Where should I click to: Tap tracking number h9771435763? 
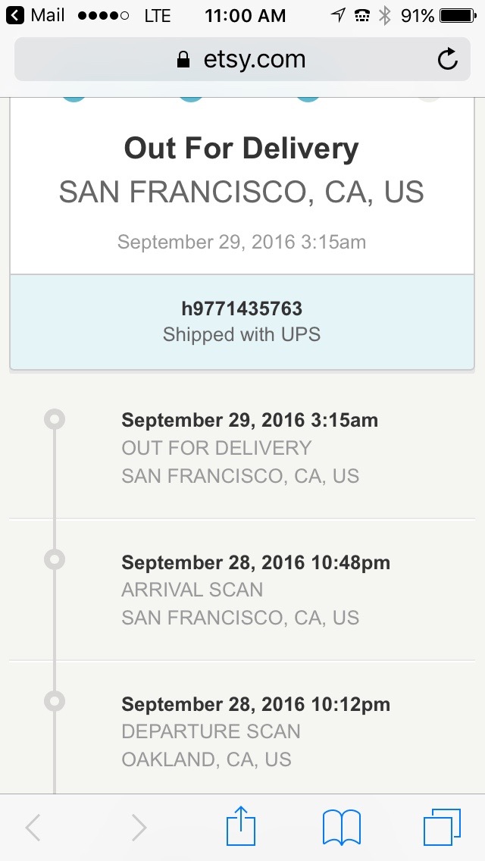(242, 308)
